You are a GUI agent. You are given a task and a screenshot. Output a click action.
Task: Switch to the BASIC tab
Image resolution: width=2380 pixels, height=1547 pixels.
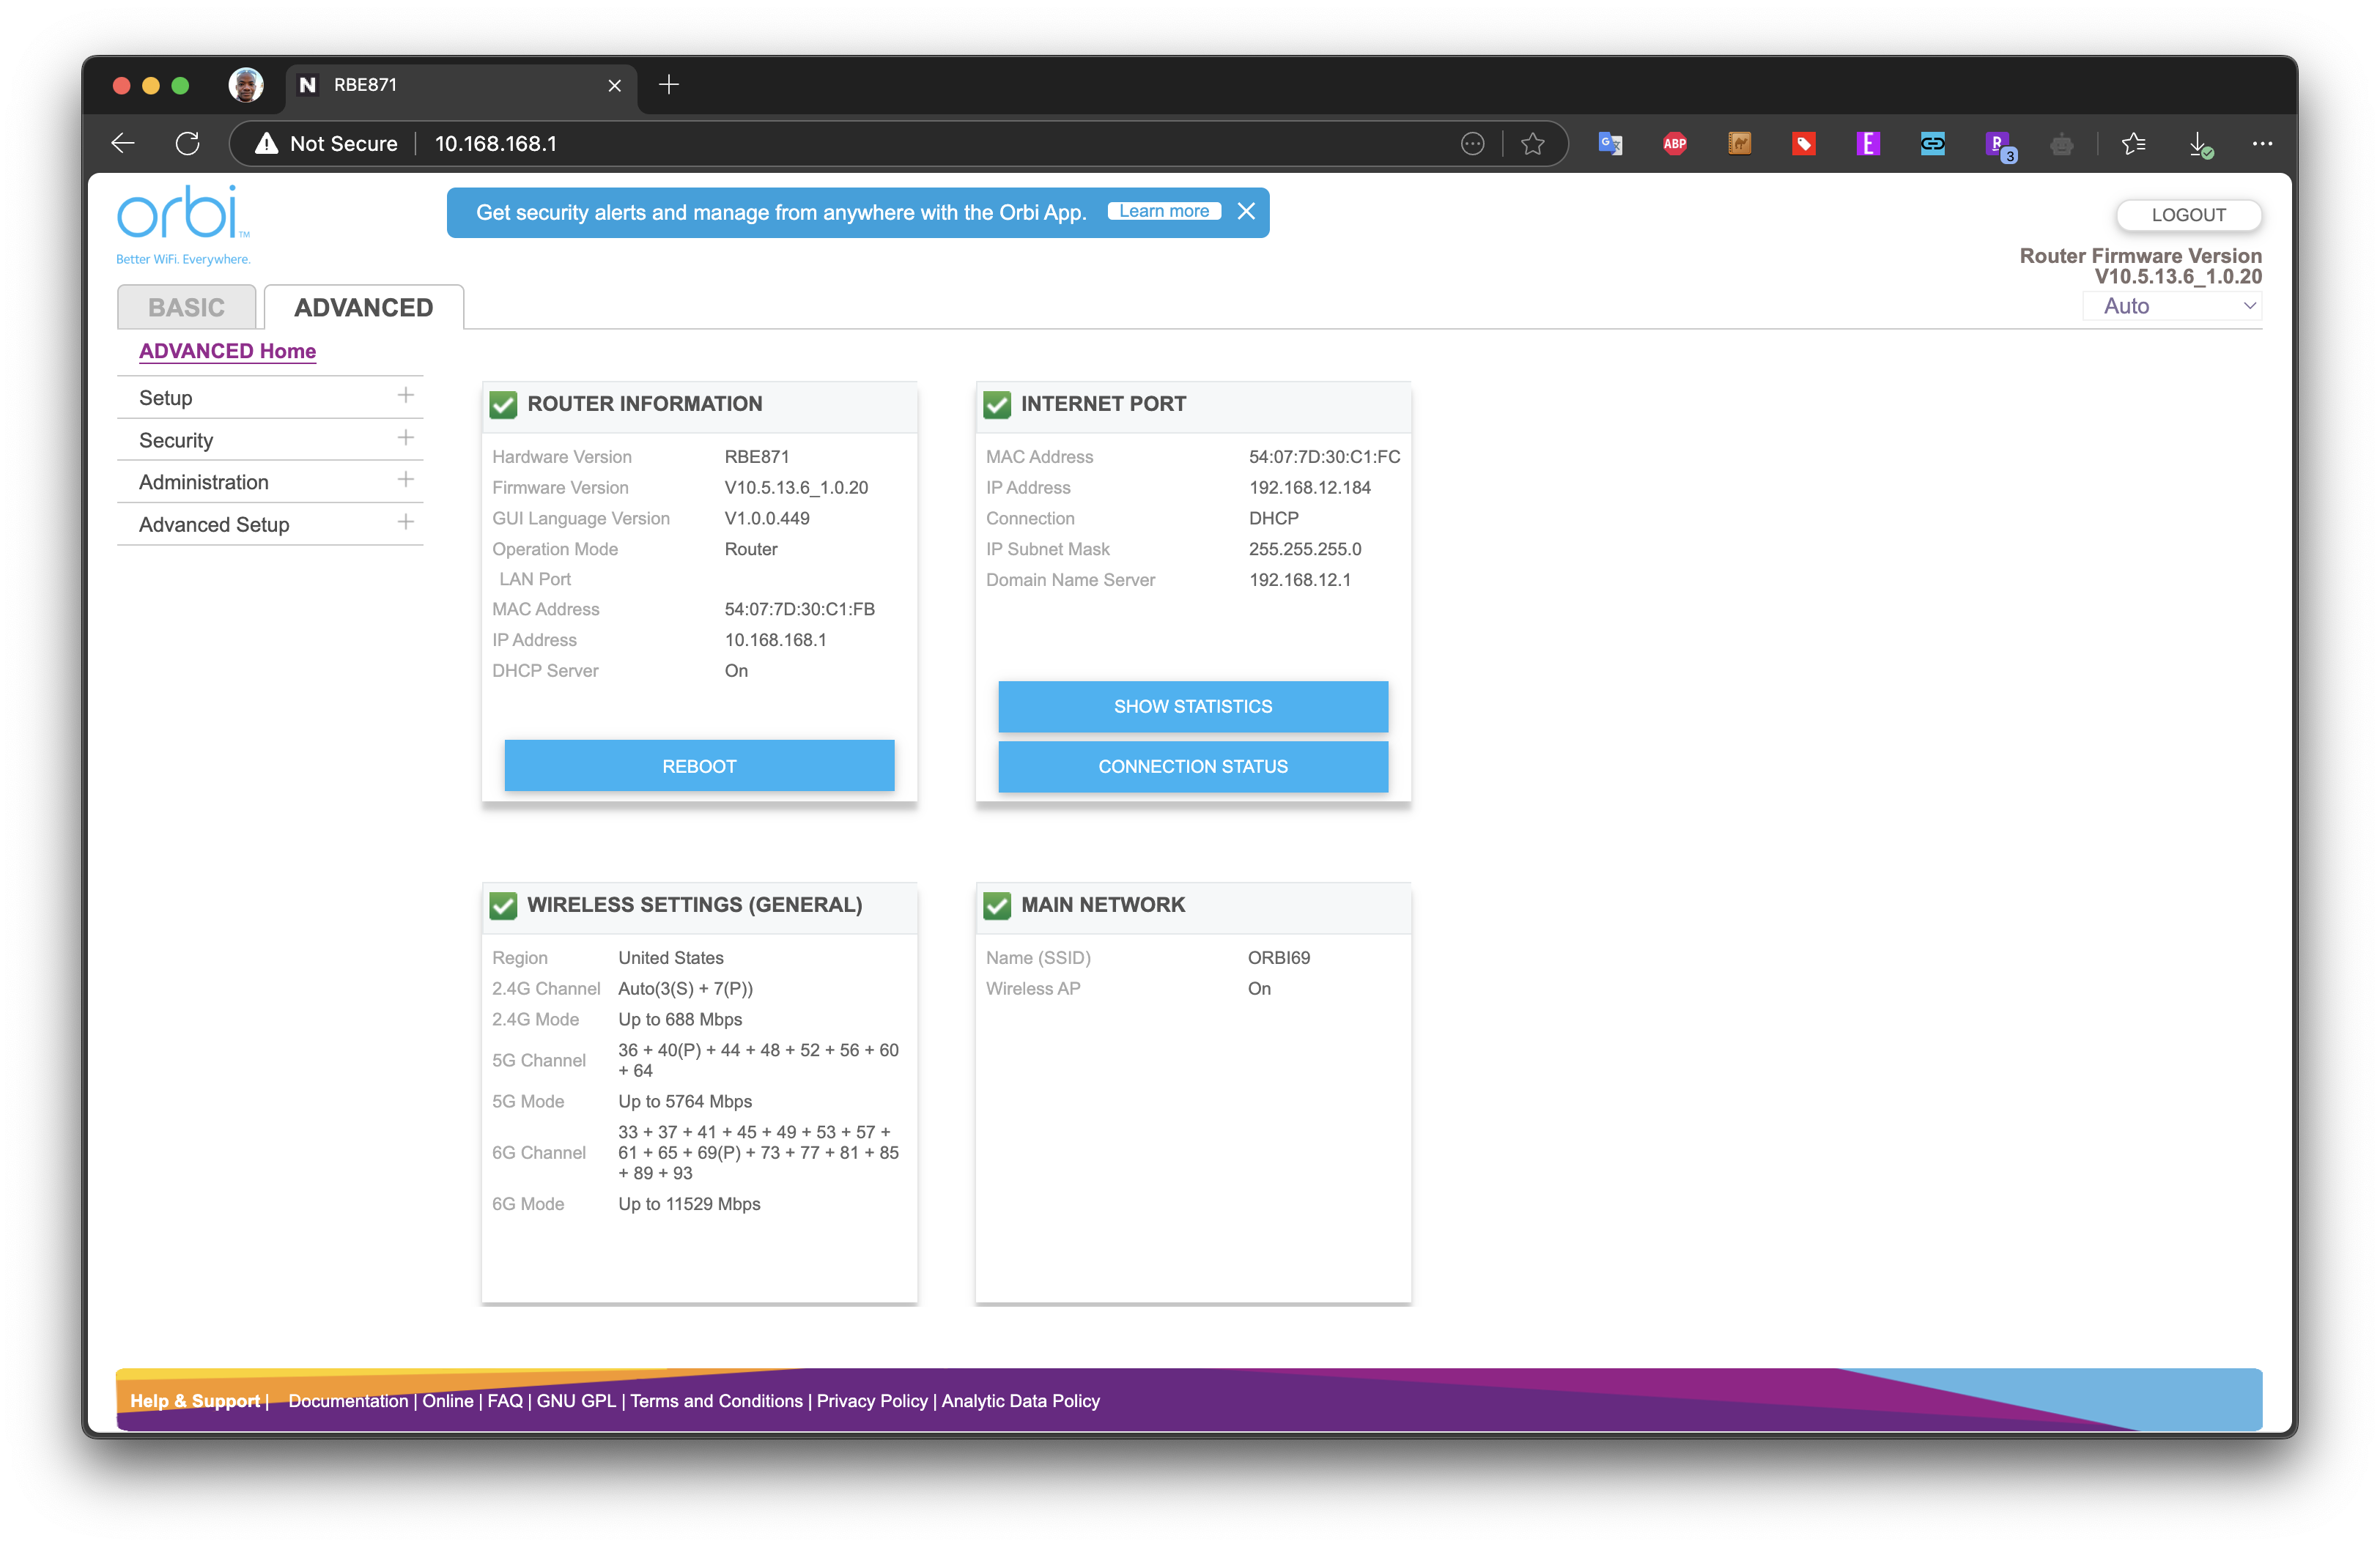186,307
